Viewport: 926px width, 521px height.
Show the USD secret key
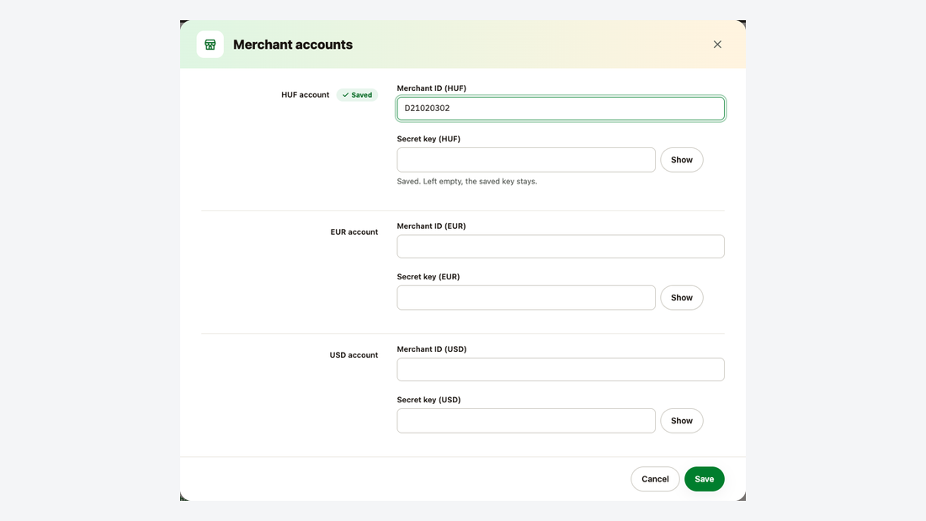pyautogui.click(x=682, y=421)
